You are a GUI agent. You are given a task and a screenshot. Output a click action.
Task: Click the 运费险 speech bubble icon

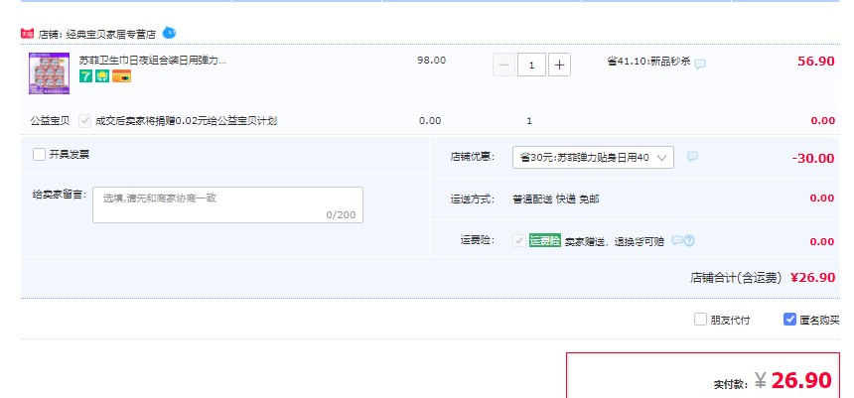(676, 240)
